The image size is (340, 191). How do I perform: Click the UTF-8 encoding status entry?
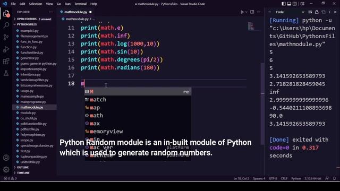(273, 178)
